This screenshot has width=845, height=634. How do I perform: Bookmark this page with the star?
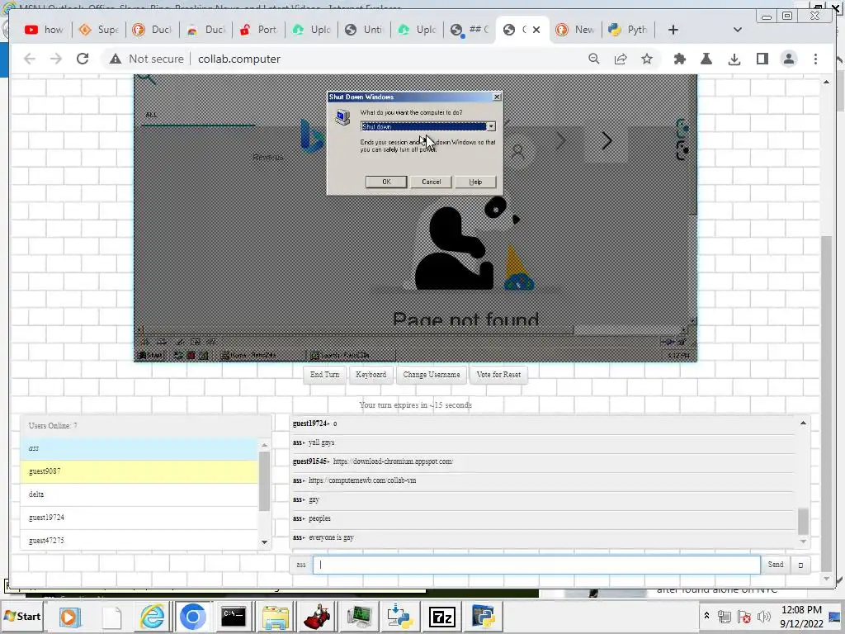(x=647, y=59)
